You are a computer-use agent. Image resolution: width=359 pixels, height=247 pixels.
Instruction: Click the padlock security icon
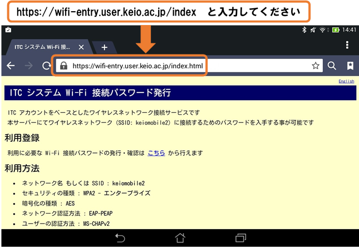click(x=63, y=66)
